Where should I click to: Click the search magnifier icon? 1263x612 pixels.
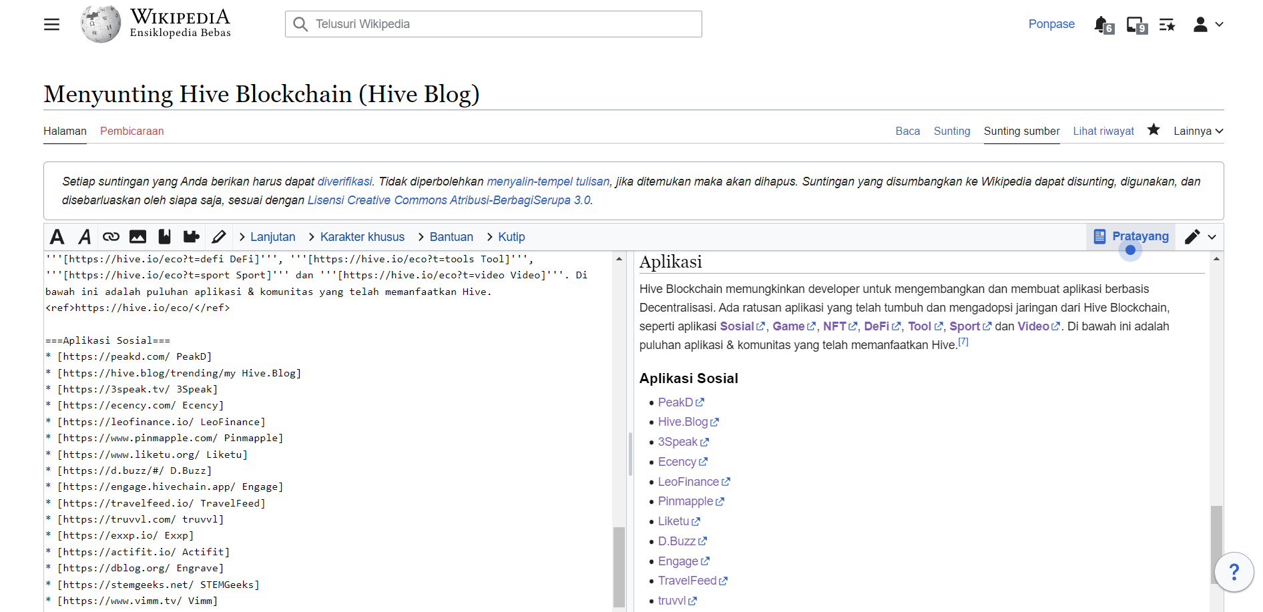click(300, 24)
